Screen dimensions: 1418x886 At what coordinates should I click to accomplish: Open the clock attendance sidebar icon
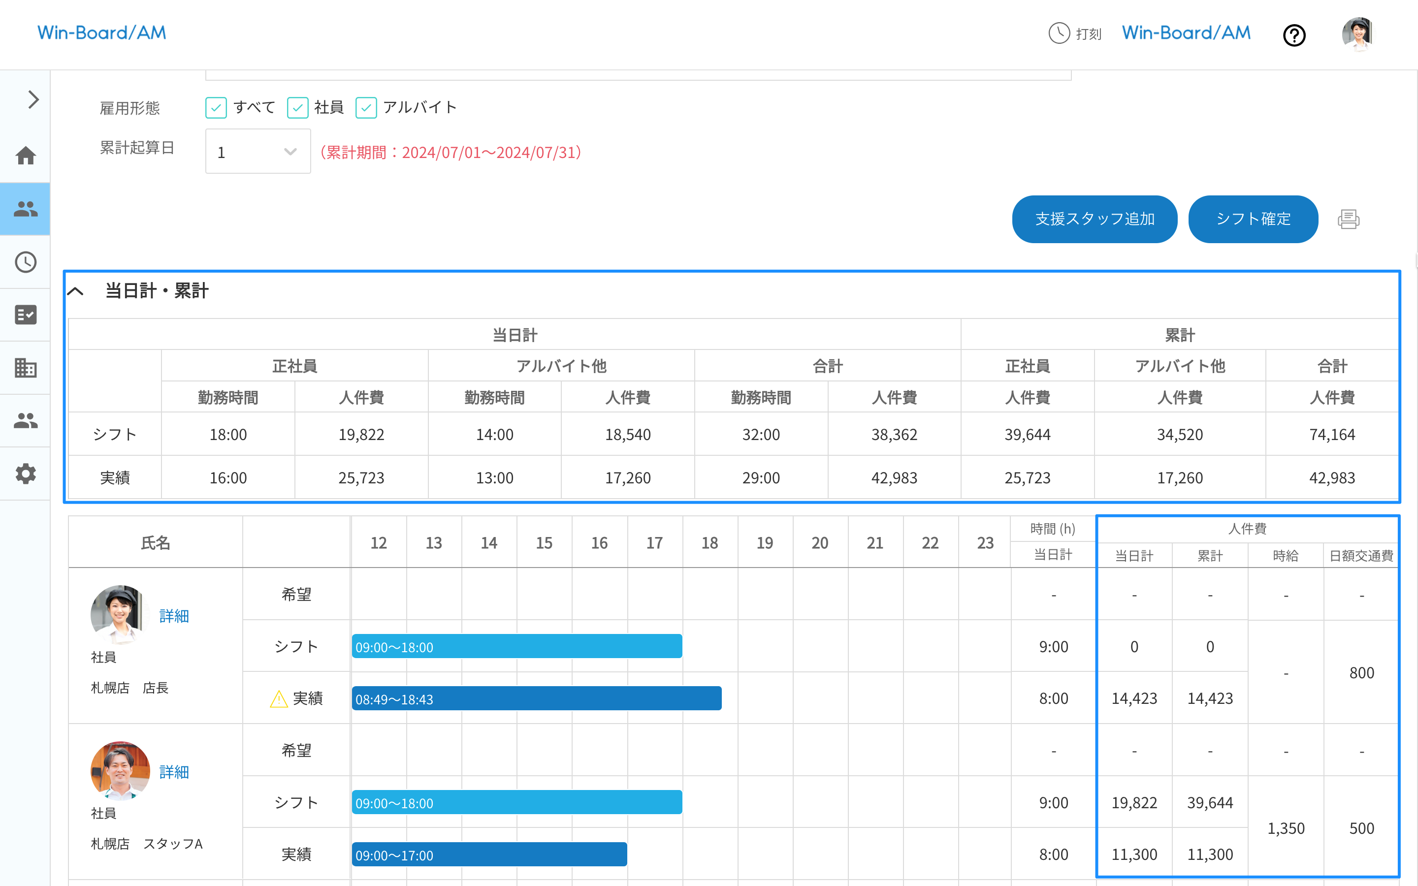(25, 262)
